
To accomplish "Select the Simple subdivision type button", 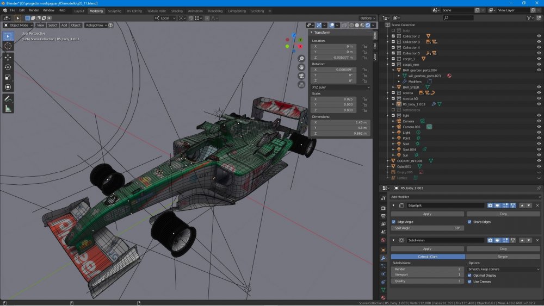I will coord(502,257).
